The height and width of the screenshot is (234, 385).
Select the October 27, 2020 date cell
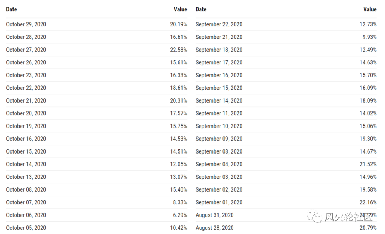click(x=26, y=50)
